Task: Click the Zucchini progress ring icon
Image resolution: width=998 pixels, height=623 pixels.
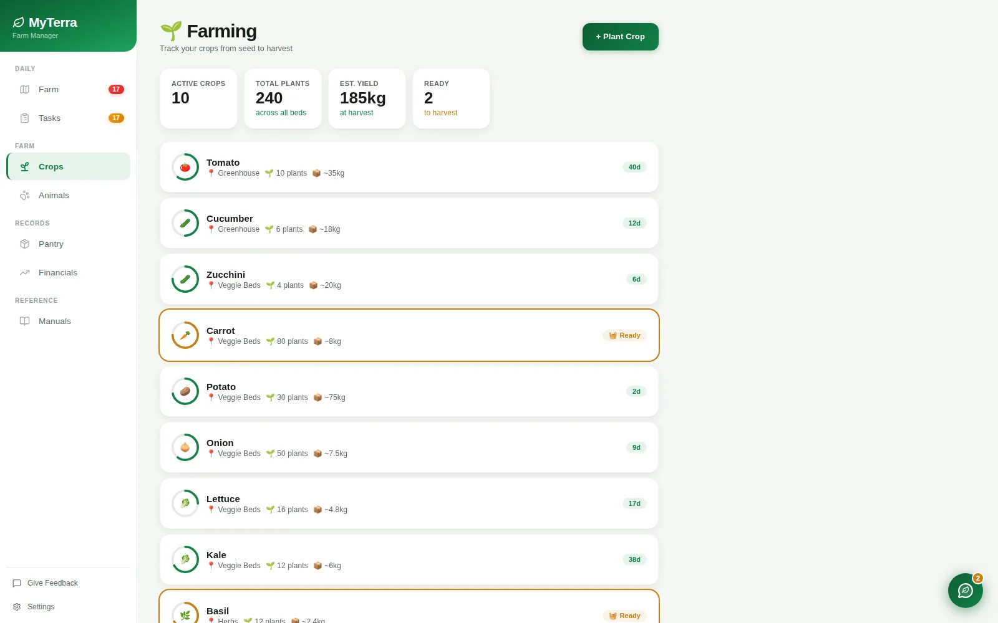Action: point(185,279)
